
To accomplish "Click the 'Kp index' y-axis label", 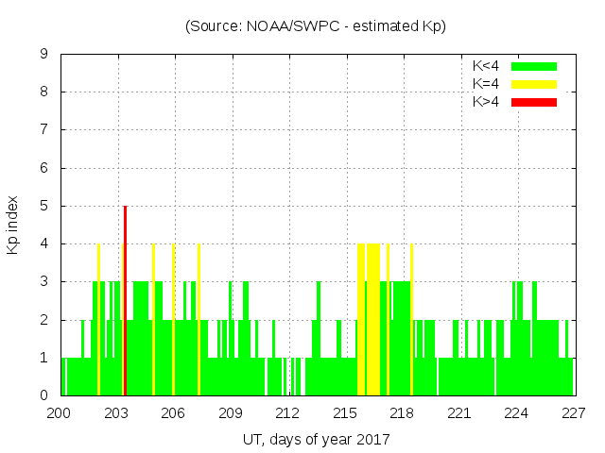I will tap(14, 225).
